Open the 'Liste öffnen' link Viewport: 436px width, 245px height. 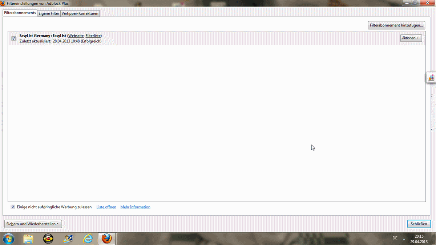[106, 207]
